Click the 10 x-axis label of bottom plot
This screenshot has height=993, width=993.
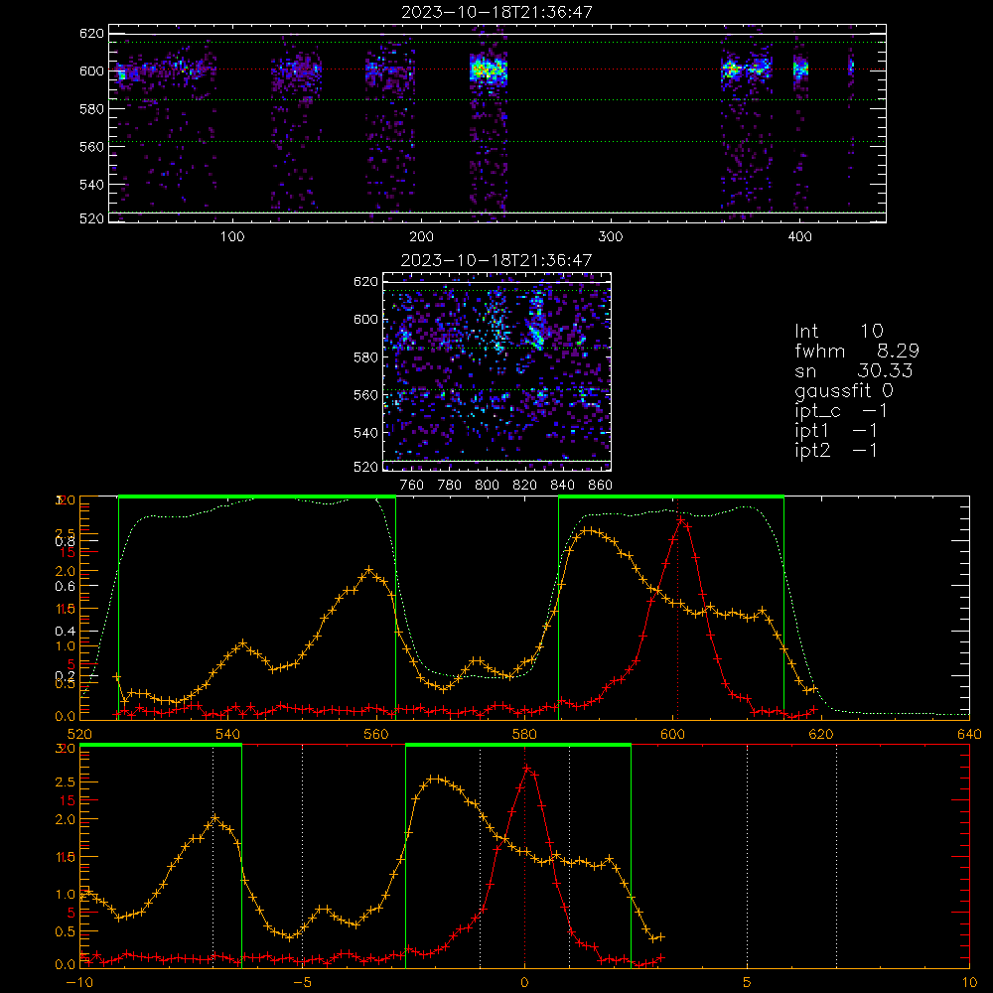click(x=969, y=983)
